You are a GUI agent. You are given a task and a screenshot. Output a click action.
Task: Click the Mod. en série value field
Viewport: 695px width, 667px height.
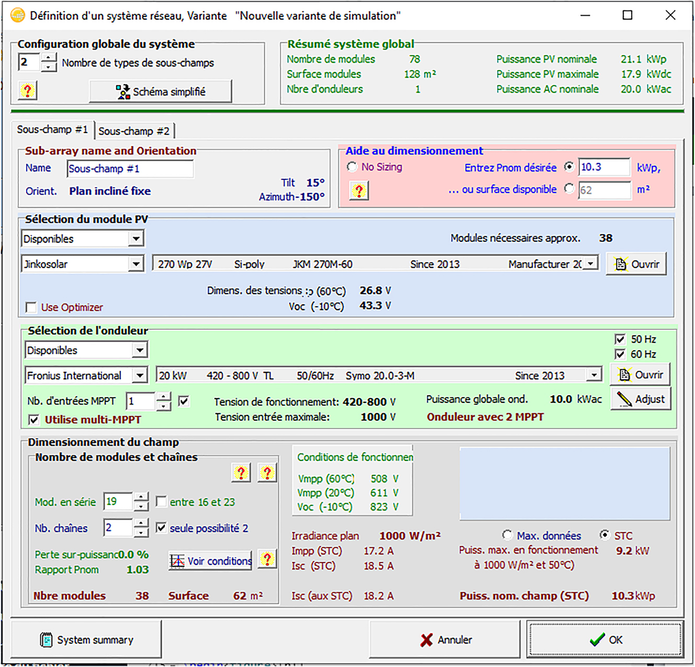coord(118,502)
